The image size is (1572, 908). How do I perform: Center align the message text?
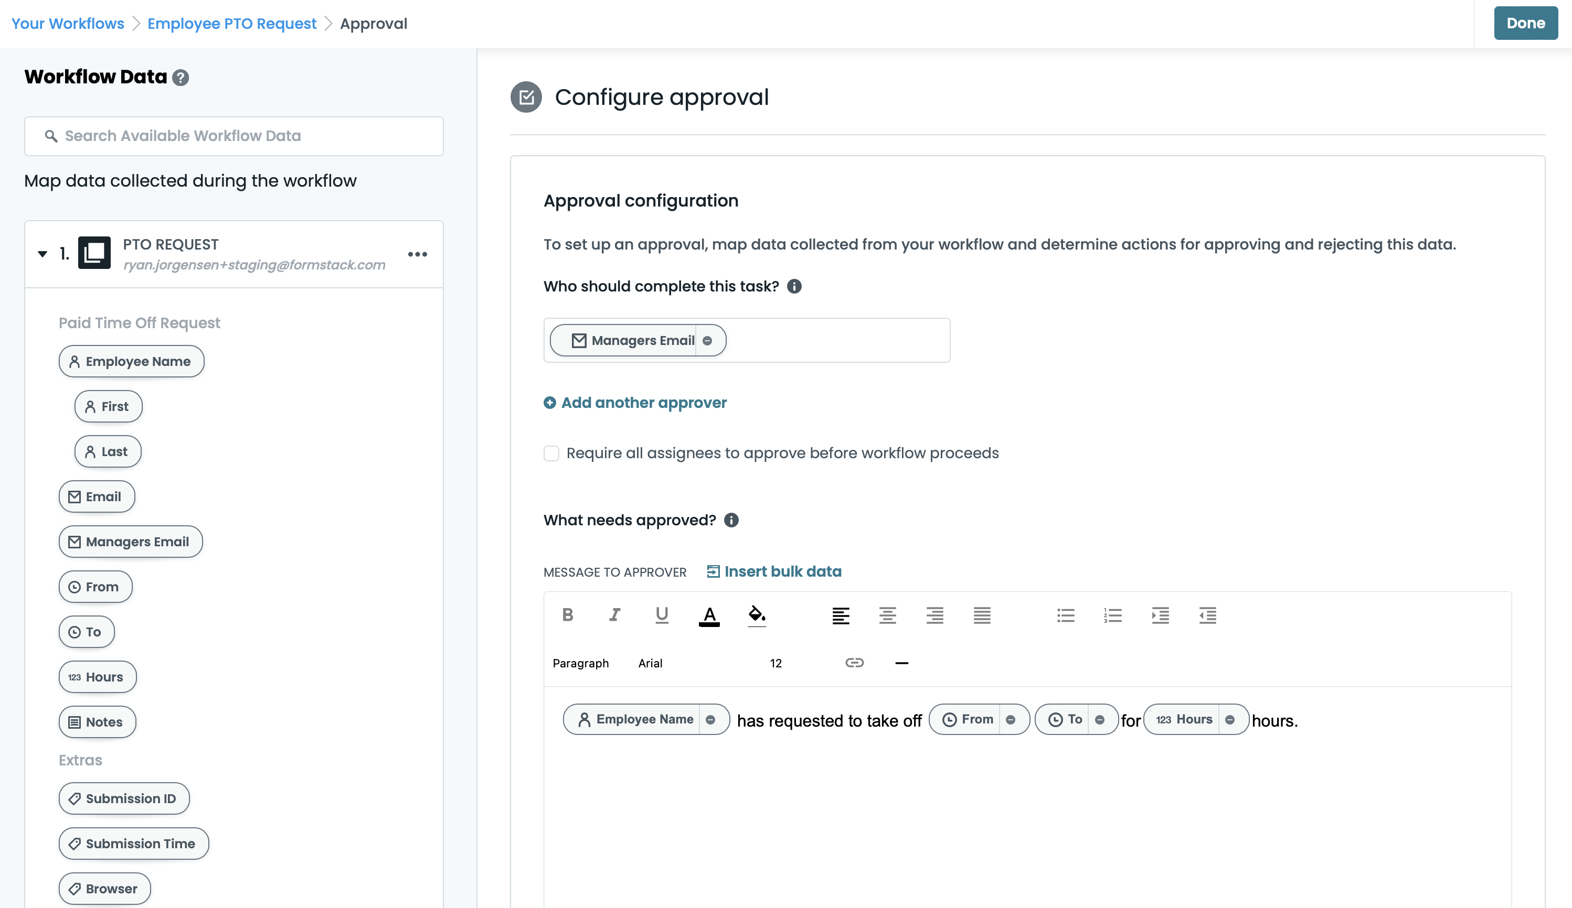tap(887, 615)
